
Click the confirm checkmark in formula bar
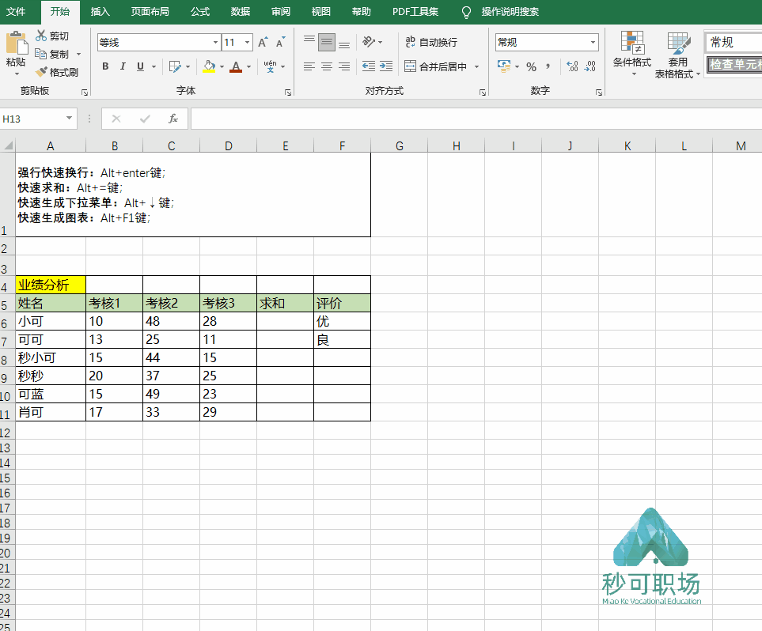pyautogui.click(x=145, y=119)
